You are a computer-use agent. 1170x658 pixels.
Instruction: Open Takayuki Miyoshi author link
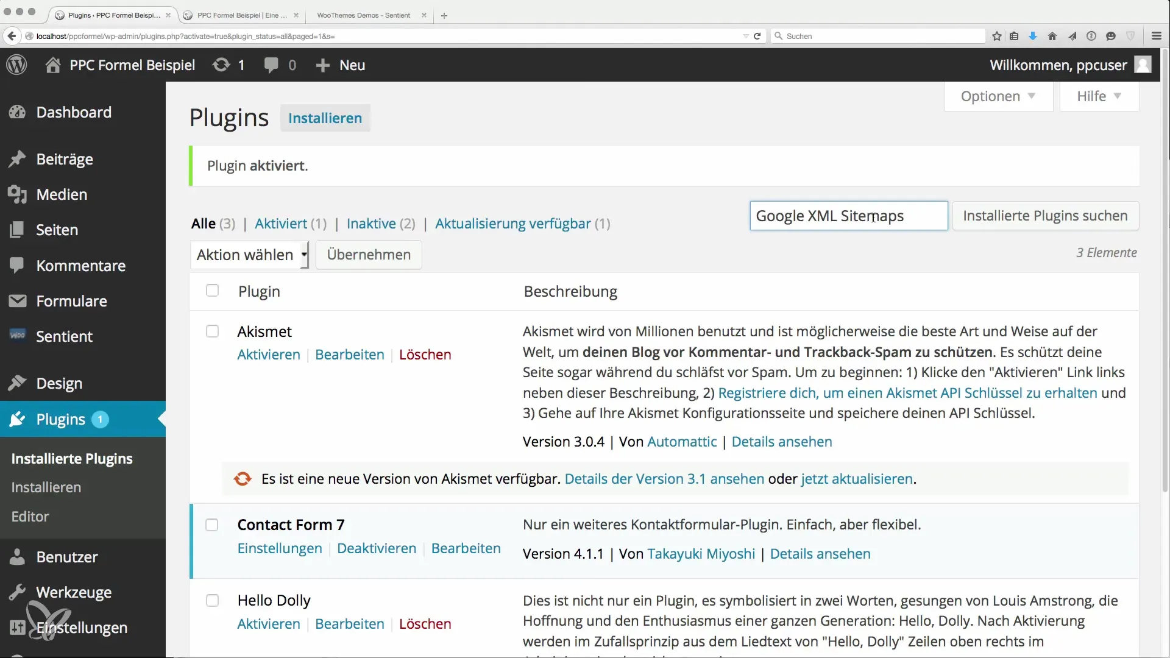point(701,554)
